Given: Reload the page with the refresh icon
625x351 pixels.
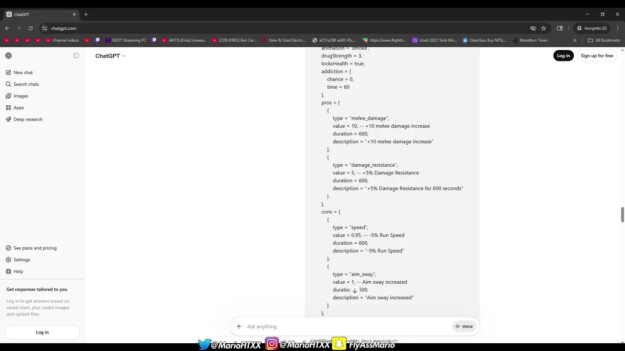Looking at the screenshot, I should click(30, 28).
